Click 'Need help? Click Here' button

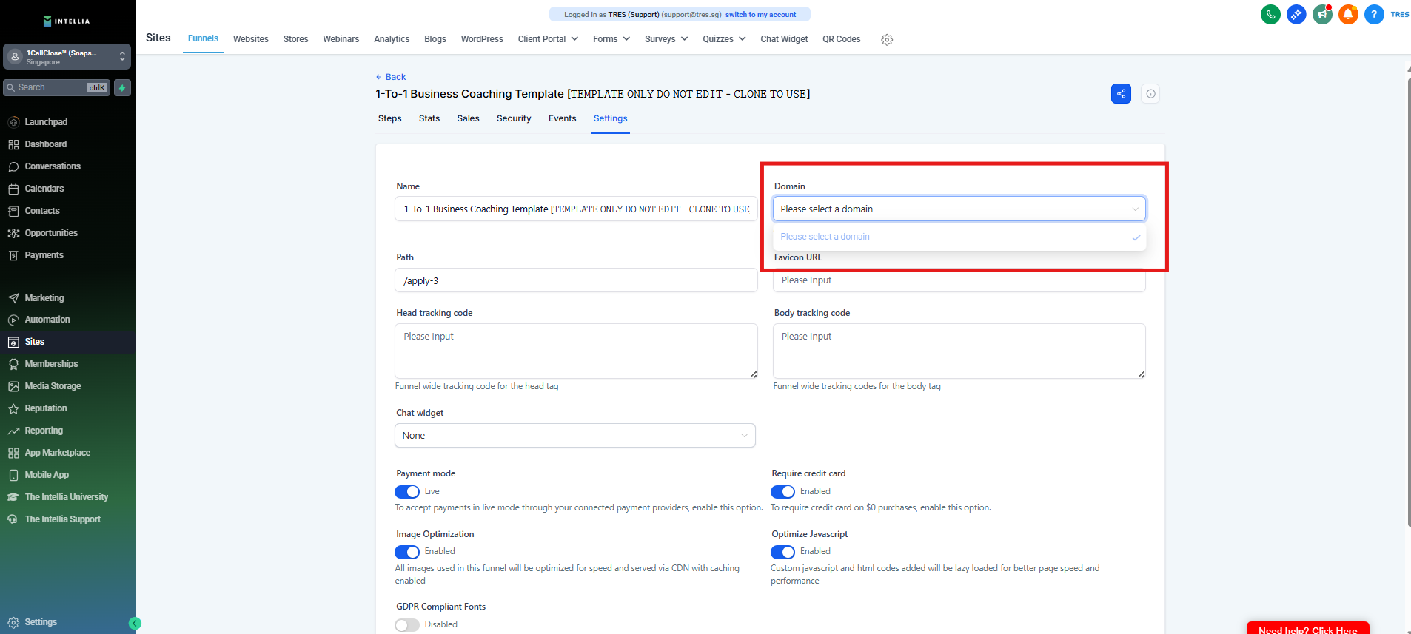(x=1307, y=629)
